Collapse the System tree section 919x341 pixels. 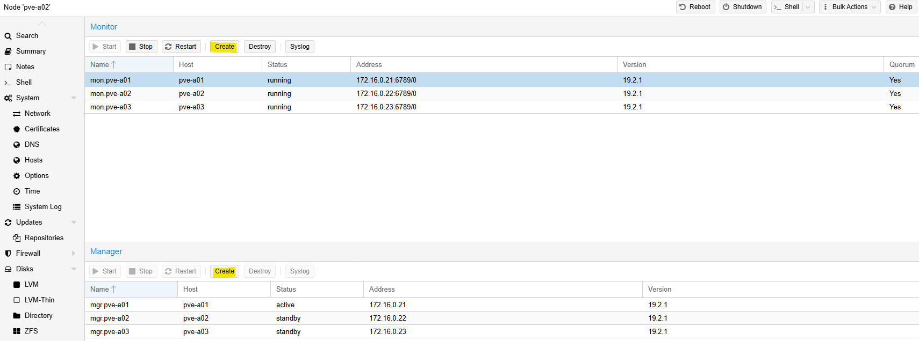pyautogui.click(x=74, y=98)
